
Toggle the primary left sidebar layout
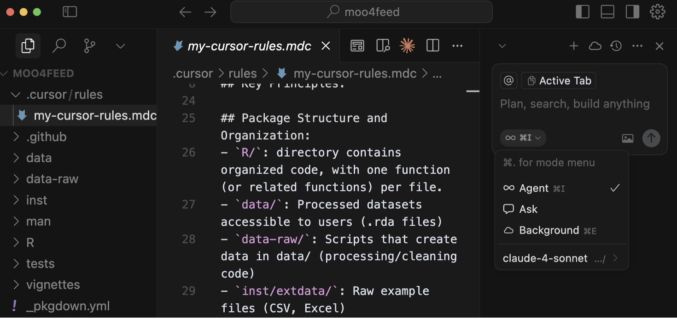(x=583, y=12)
